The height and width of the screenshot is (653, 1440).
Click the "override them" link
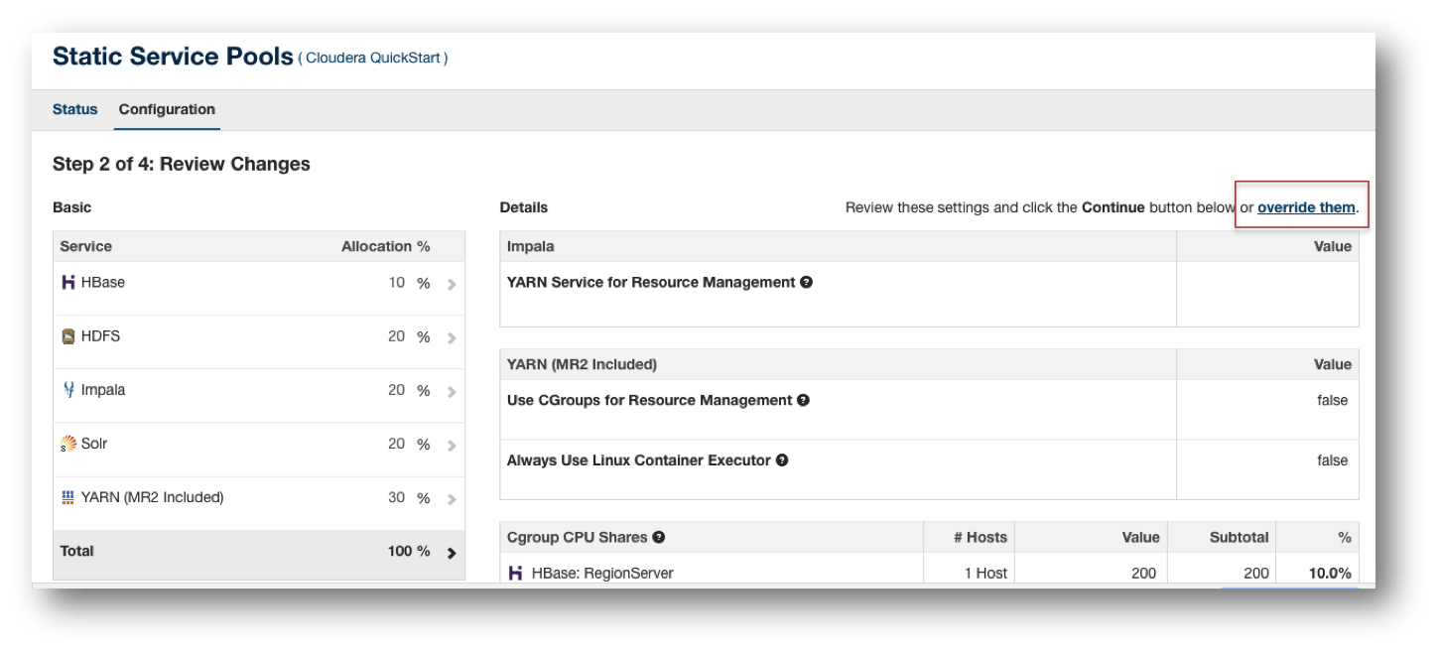point(1306,207)
